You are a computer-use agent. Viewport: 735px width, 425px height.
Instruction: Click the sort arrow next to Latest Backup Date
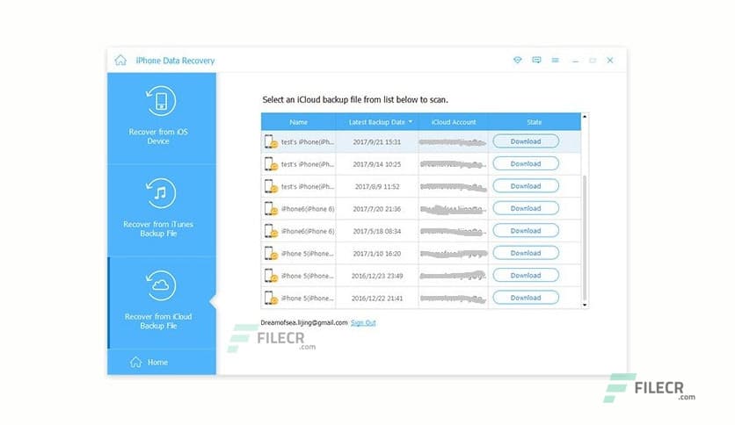411,122
